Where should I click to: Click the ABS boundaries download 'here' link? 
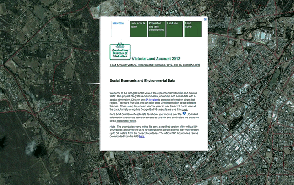(x=142, y=136)
